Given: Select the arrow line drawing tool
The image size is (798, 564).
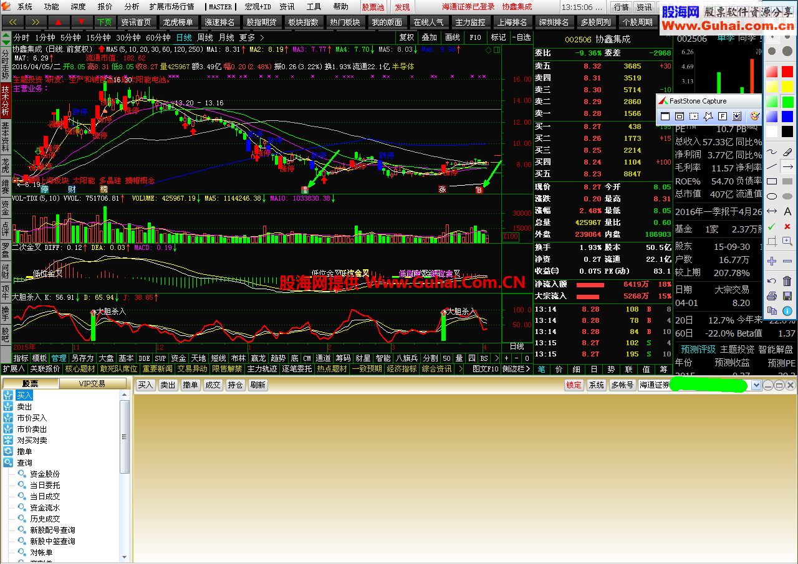Looking at the screenshot, I should click(x=787, y=166).
